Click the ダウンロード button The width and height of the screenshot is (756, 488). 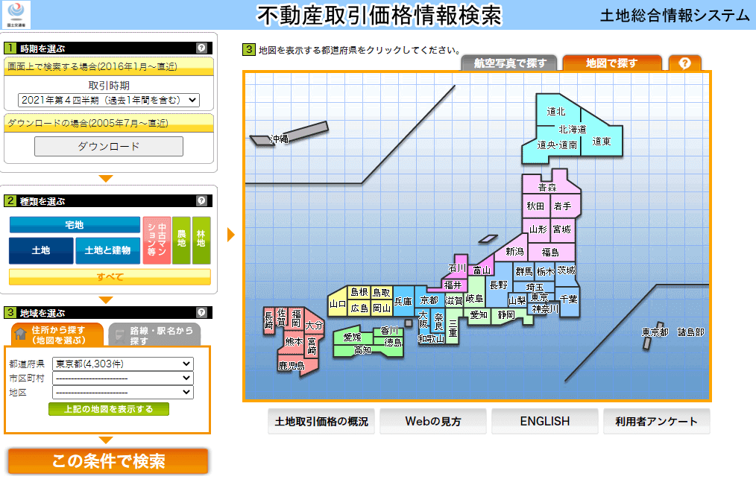pos(109,147)
